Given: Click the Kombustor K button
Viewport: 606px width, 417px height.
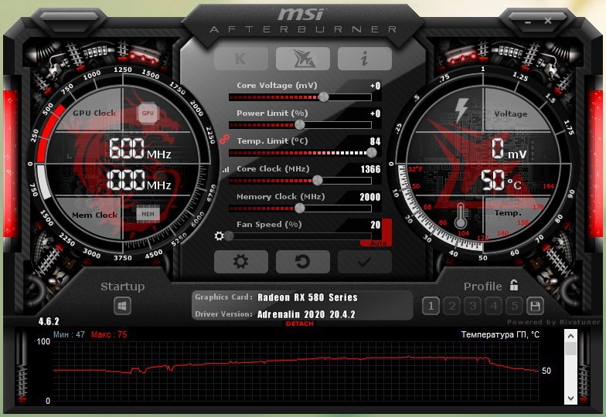Looking at the screenshot, I should tap(241, 59).
